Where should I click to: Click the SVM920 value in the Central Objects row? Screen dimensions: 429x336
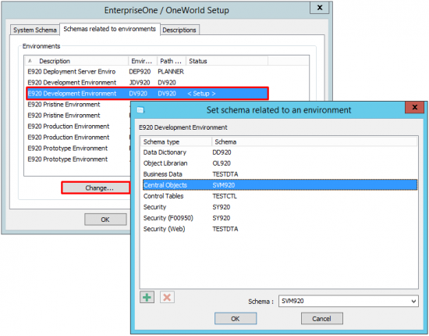pos(224,185)
